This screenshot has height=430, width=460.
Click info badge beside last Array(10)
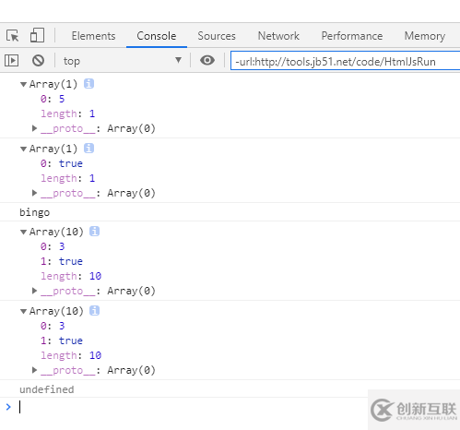click(x=94, y=311)
